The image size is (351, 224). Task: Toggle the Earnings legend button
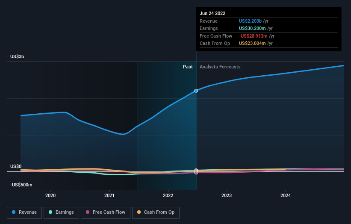pos(61,212)
